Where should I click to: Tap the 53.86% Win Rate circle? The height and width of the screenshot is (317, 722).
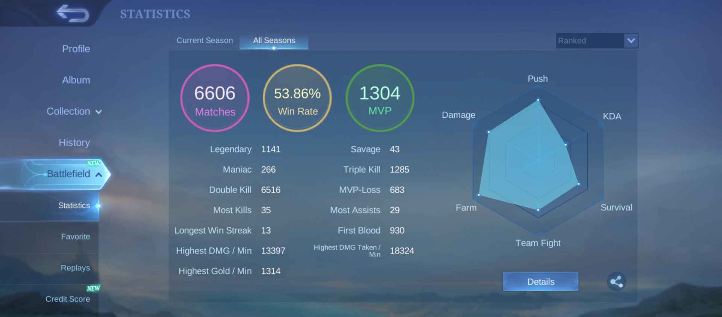tap(297, 98)
